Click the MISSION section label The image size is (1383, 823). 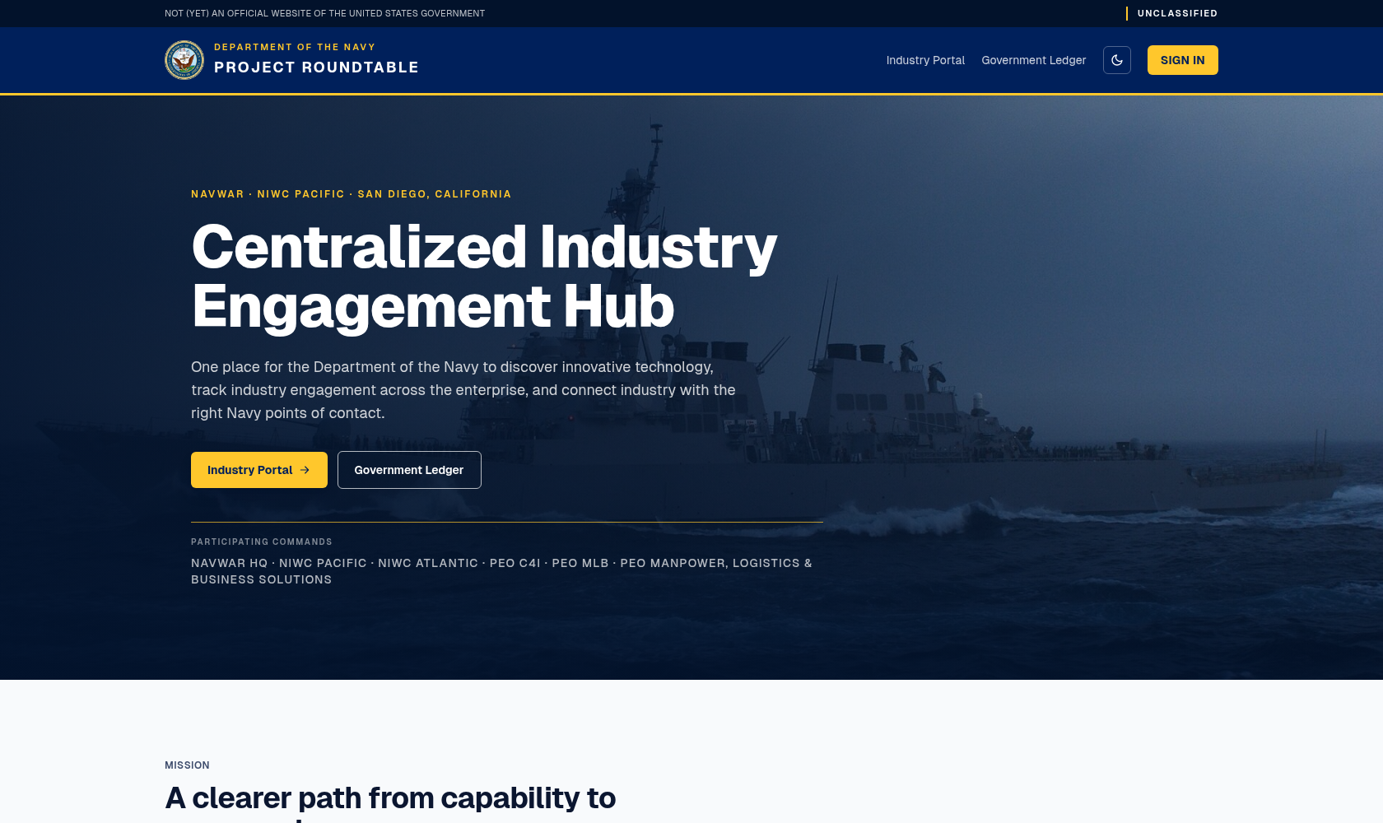point(187,765)
